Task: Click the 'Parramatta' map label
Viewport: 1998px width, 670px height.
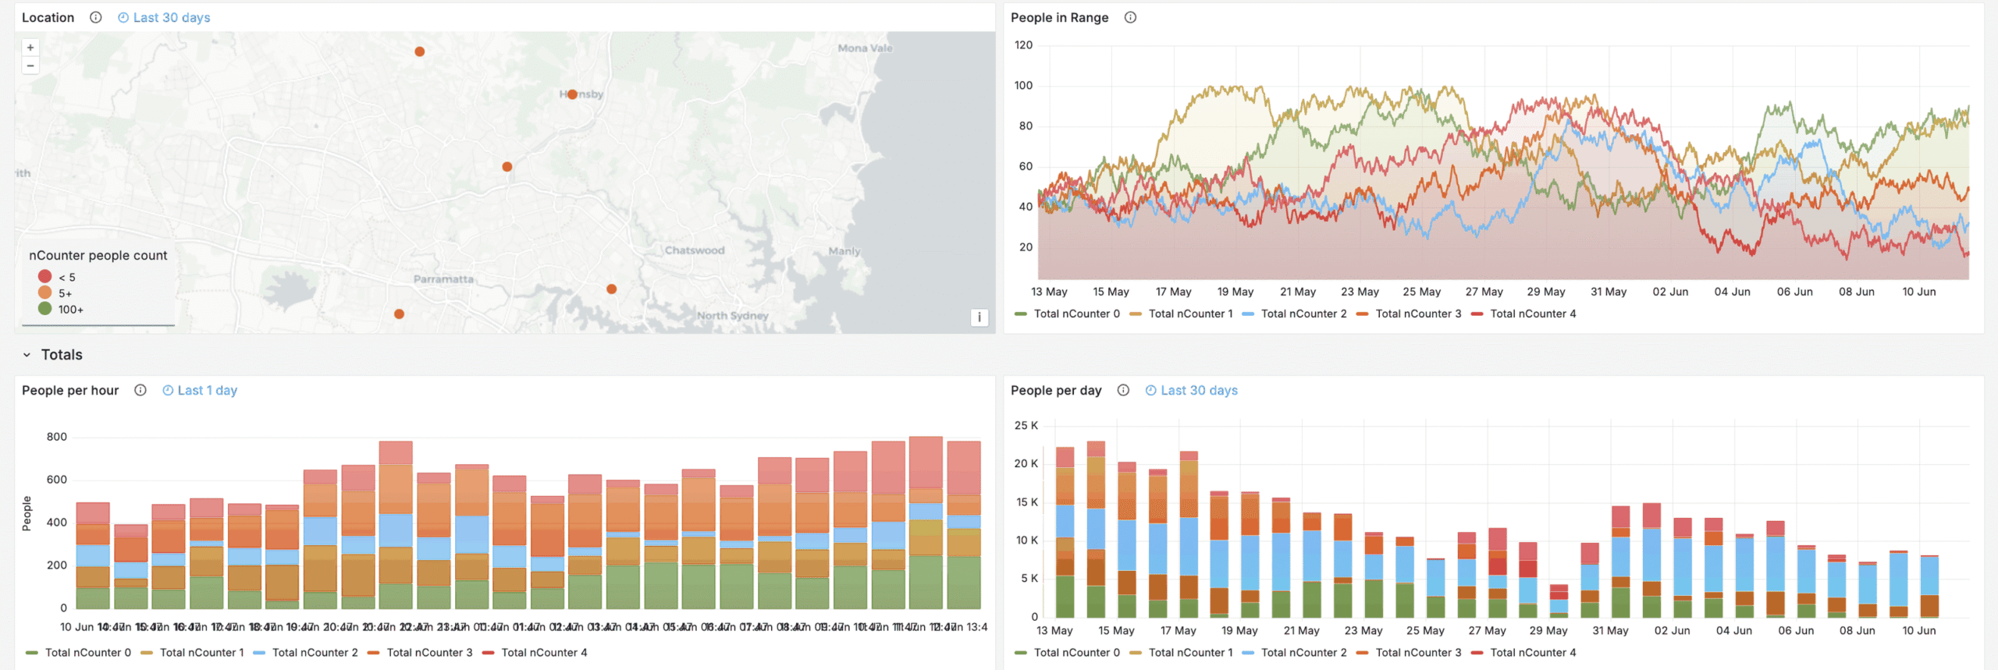Action: pyautogui.click(x=443, y=279)
